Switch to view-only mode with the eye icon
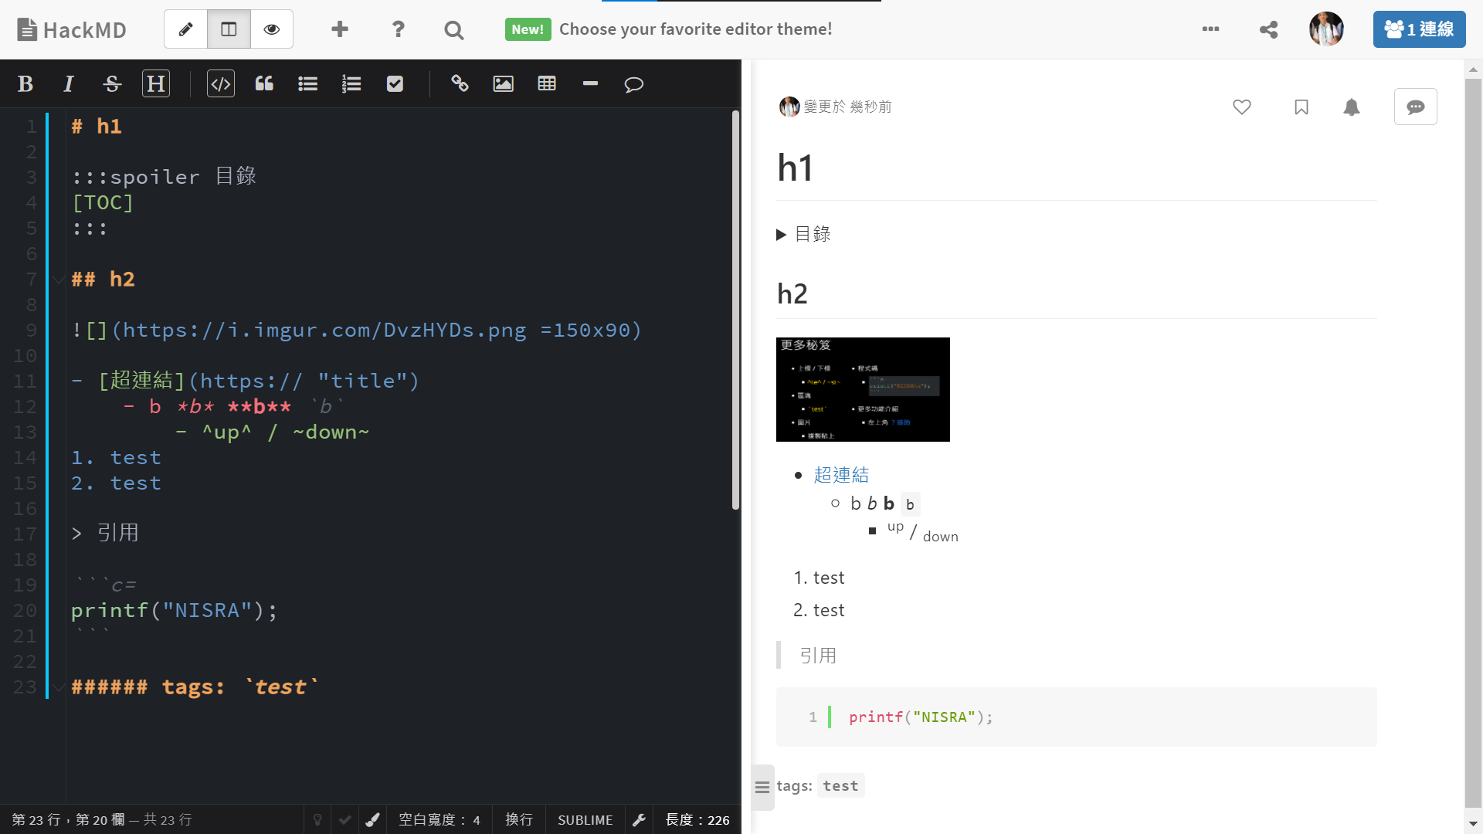The width and height of the screenshot is (1483, 834). (271, 29)
